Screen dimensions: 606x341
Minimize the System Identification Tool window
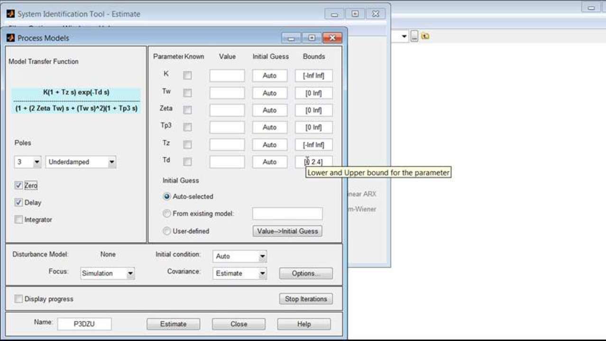tap(334, 14)
